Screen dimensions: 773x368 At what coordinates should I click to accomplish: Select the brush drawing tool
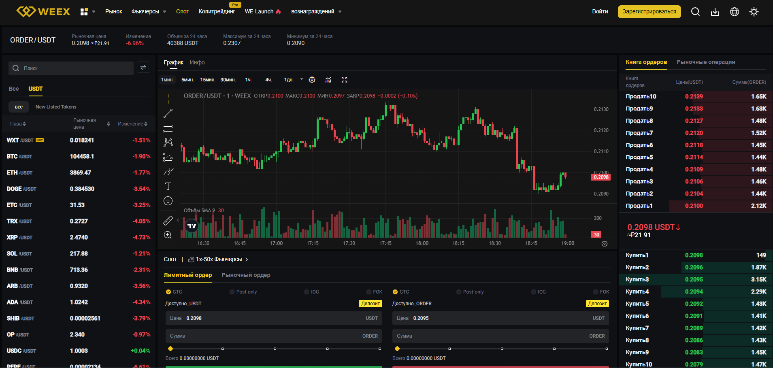coord(168,172)
